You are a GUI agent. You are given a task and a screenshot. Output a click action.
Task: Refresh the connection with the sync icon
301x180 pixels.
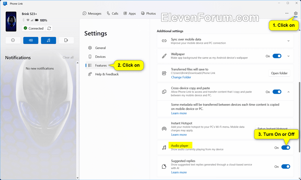point(49,28)
